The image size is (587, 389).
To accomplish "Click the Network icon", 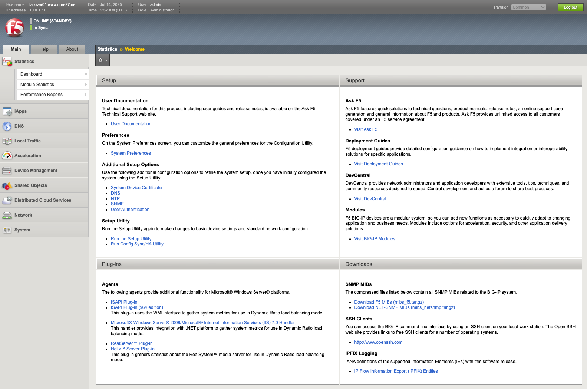I will point(7,215).
